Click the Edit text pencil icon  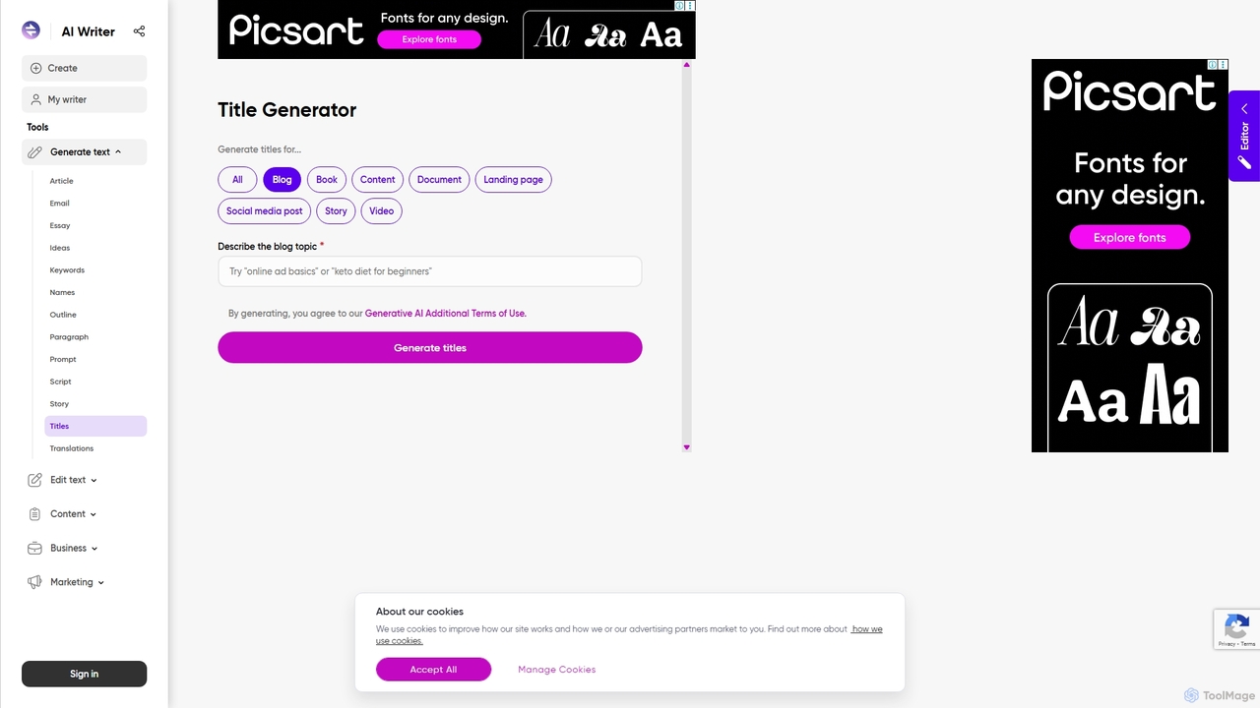click(x=34, y=480)
